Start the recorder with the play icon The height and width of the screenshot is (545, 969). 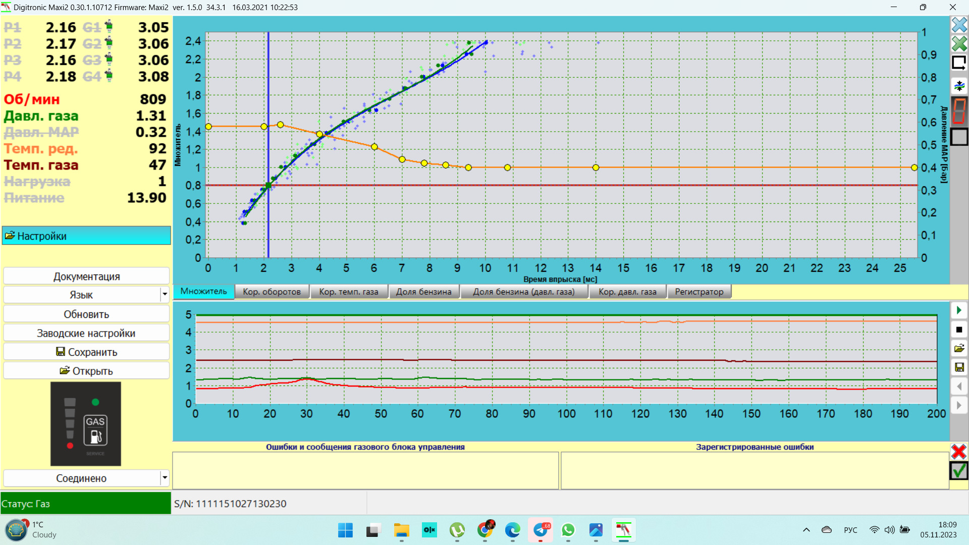click(959, 310)
